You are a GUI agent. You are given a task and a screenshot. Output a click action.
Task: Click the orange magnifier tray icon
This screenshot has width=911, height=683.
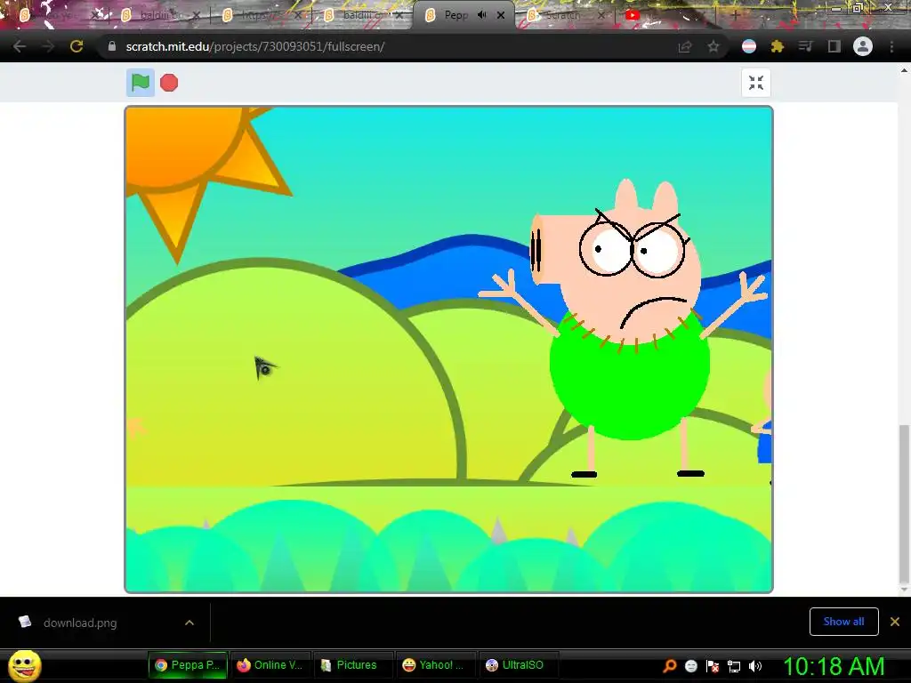click(x=670, y=666)
